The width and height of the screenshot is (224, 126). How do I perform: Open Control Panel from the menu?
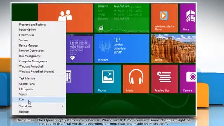click(x=39, y=84)
